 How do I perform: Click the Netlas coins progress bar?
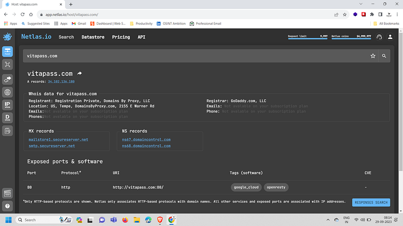click(351, 39)
